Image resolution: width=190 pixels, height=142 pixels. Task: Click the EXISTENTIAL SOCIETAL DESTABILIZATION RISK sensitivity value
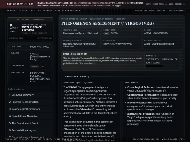(x=40, y=77)
